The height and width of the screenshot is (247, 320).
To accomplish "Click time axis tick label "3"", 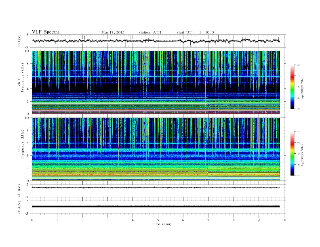I will coord(108,220).
